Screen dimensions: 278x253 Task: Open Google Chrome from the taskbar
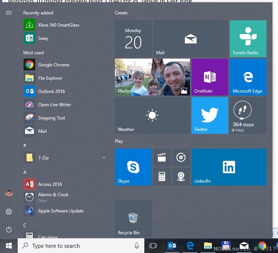click(x=262, y=246)
